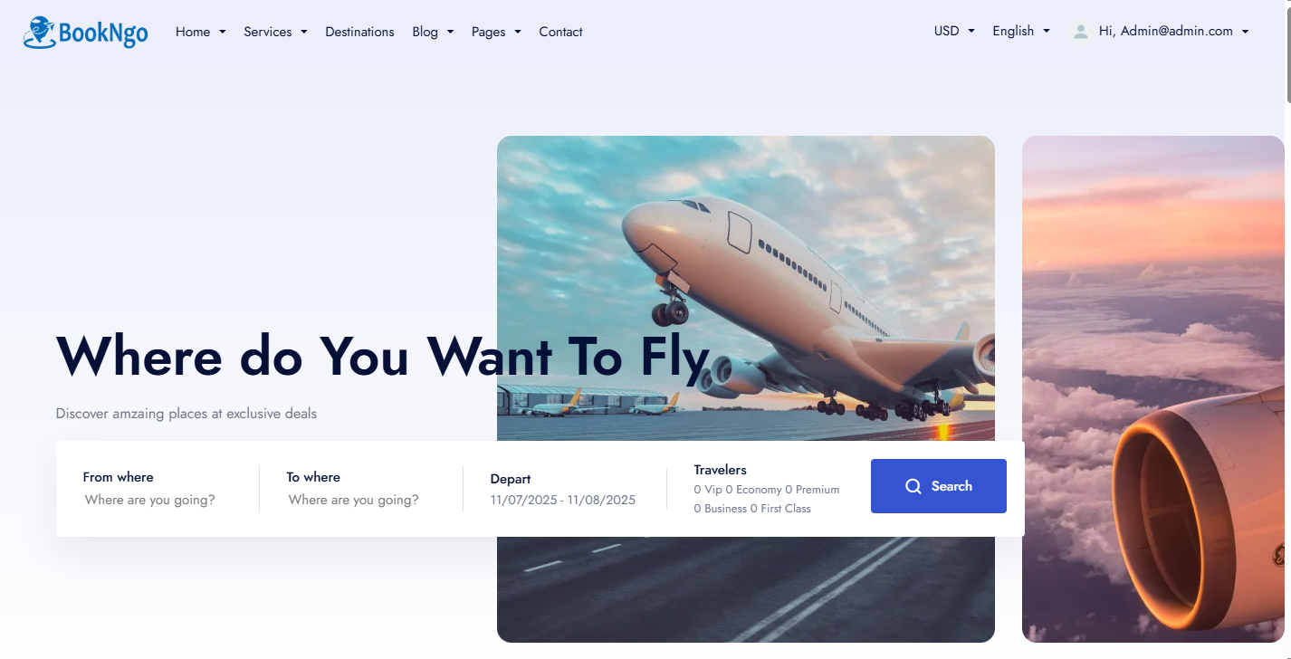Image resolution: width=1291 pixels, height=659 pixels.
Task: Click the blue Search button
Action: [939, 486]
